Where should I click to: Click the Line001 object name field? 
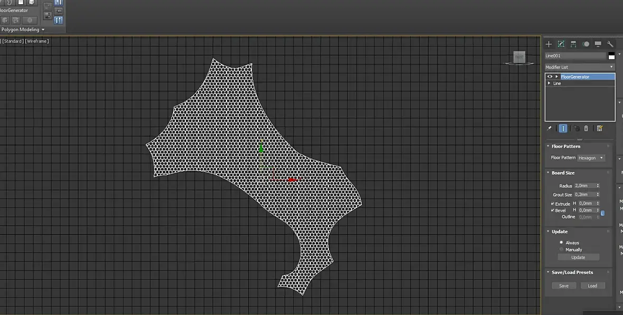[575, 55]
